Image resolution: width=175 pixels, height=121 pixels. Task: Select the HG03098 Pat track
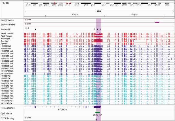click(x=7, y=96)
